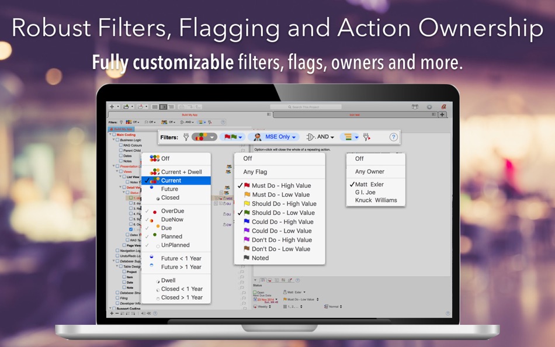Screen dimensions: 555x347
Task: Choose Closed in the status filter menu
Action: (x=176, y=197)
